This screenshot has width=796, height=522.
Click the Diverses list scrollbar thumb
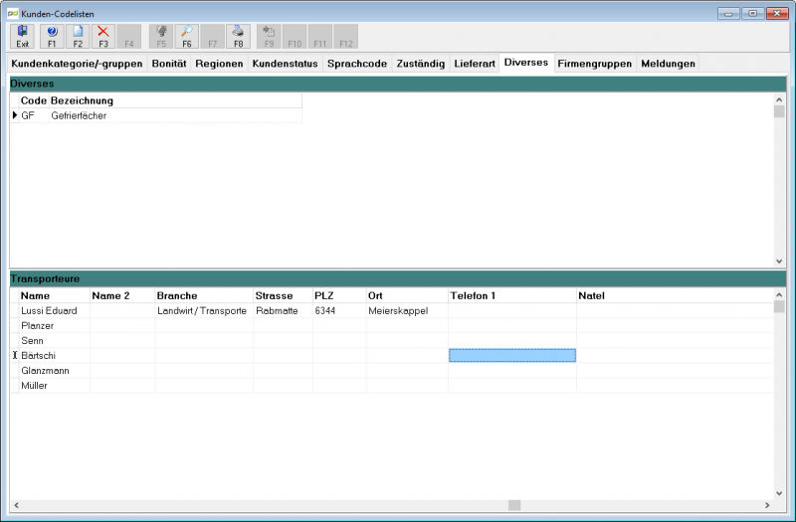coord(779,111)
